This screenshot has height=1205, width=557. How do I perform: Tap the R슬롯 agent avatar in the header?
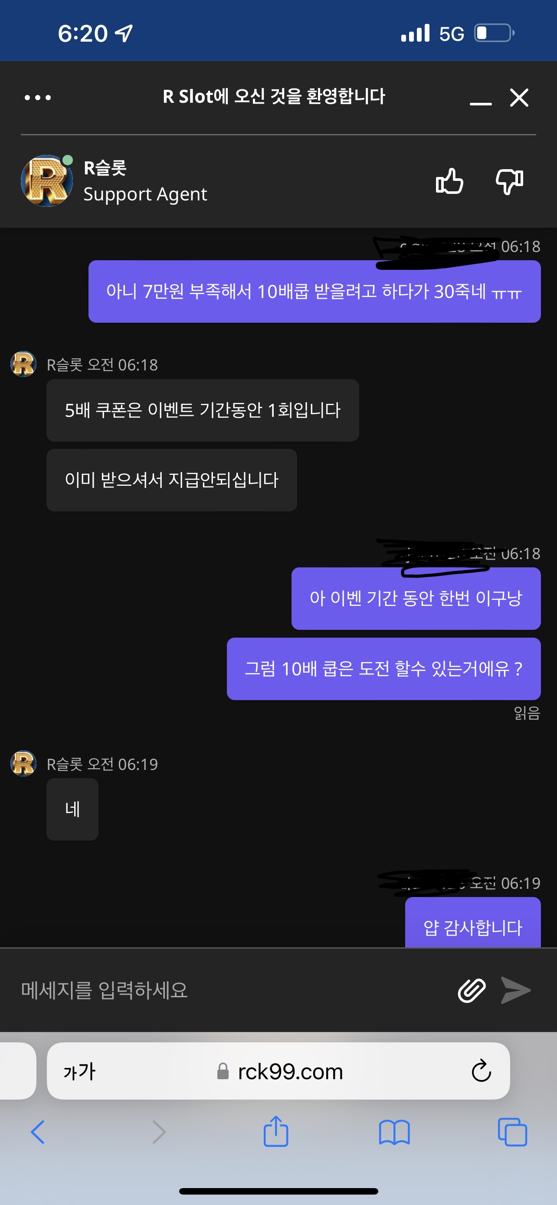pos(47,180)
